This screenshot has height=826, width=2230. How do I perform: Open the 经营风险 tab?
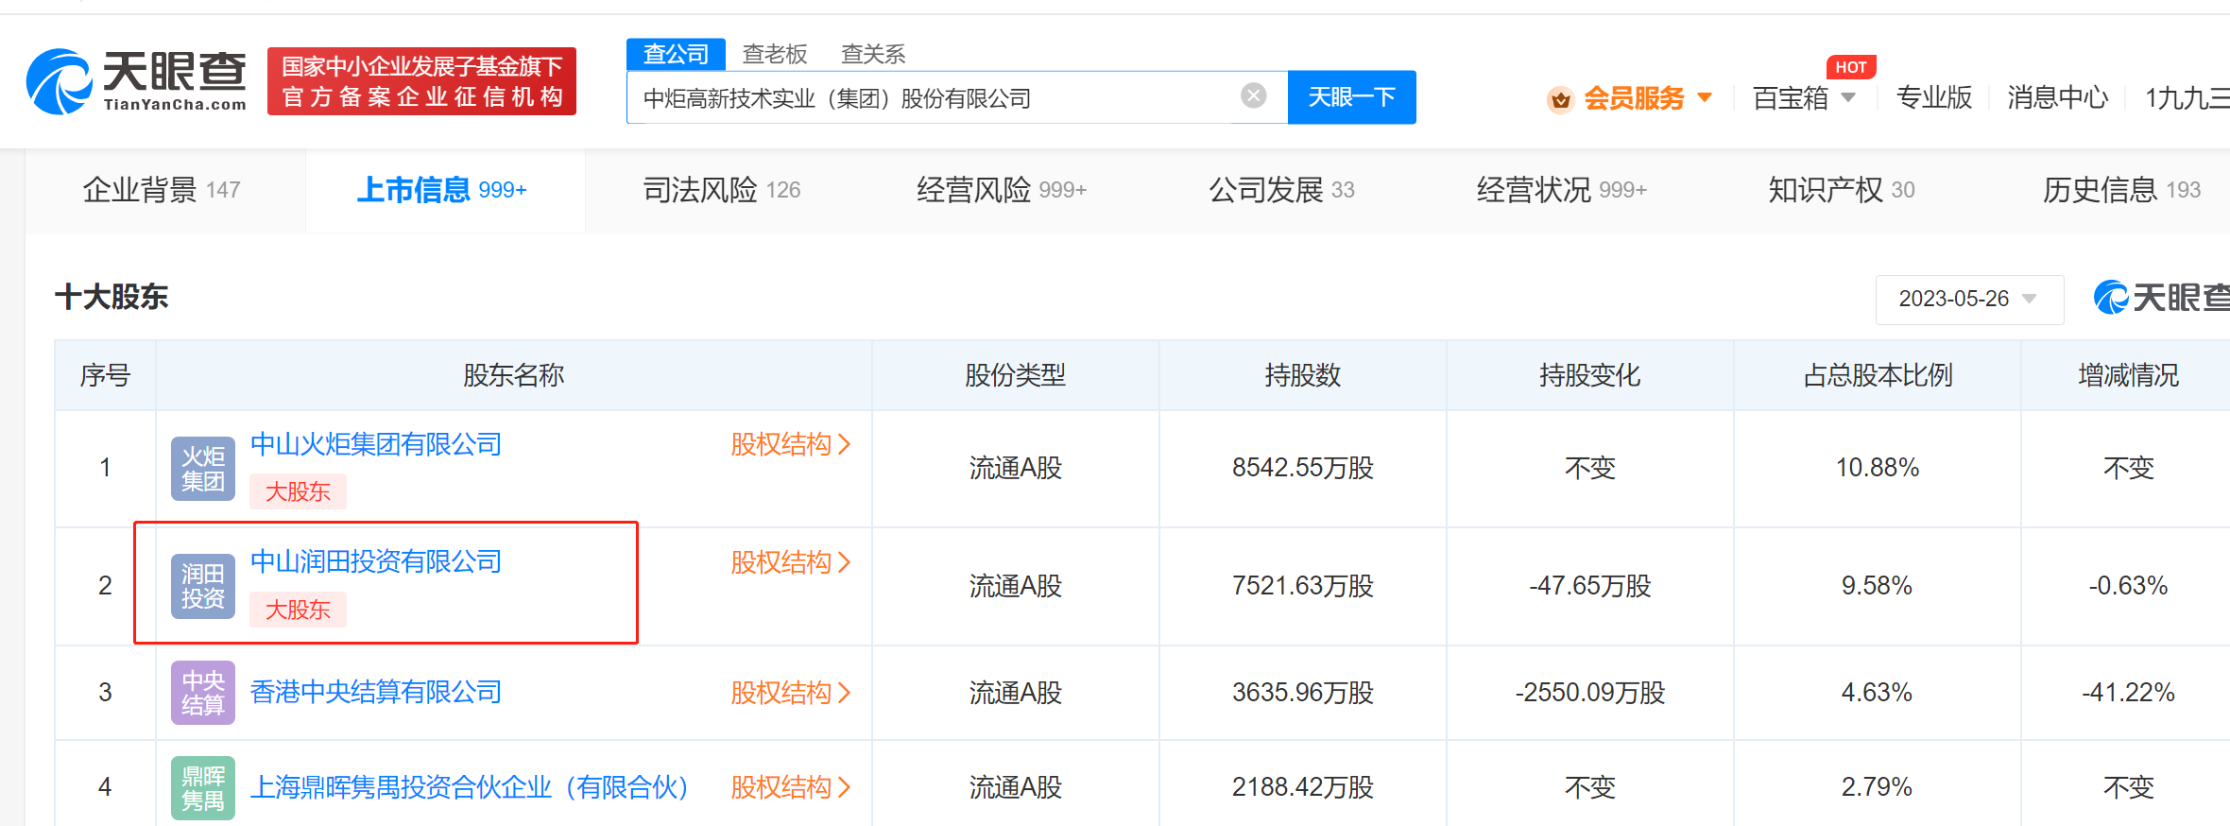coord(1002,190)
